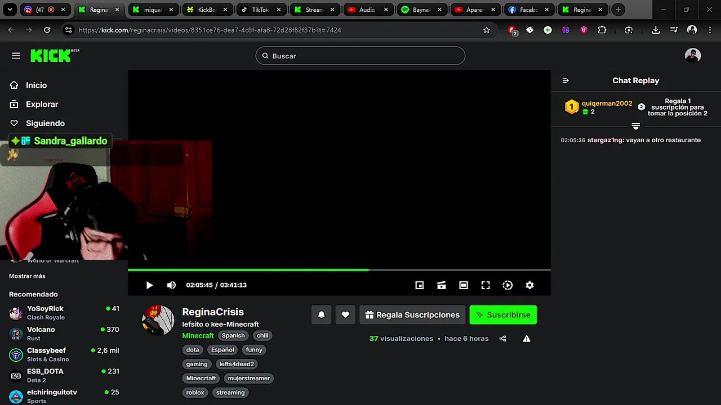Open user profile avatar menu
Screen dimensions: 721x405
693,56
